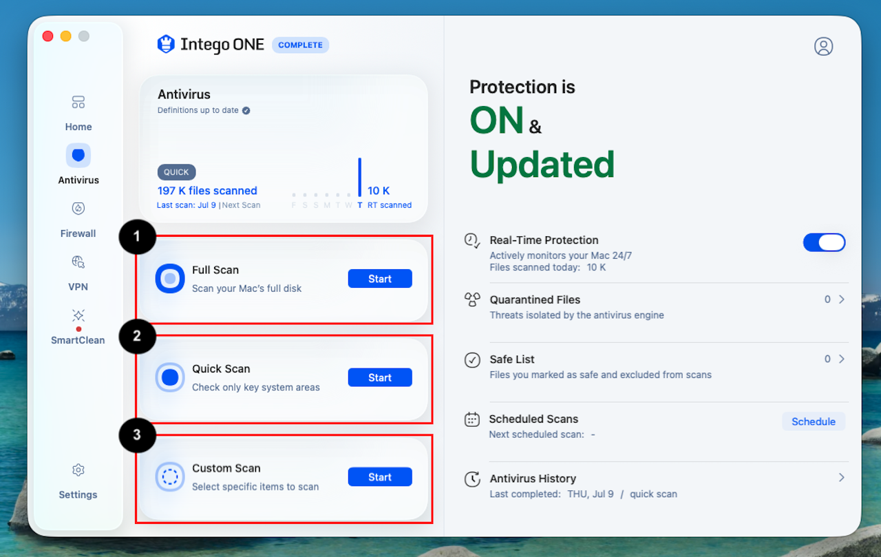Click 'Scan your Mac's full disk' description

(x=247, y=288)
